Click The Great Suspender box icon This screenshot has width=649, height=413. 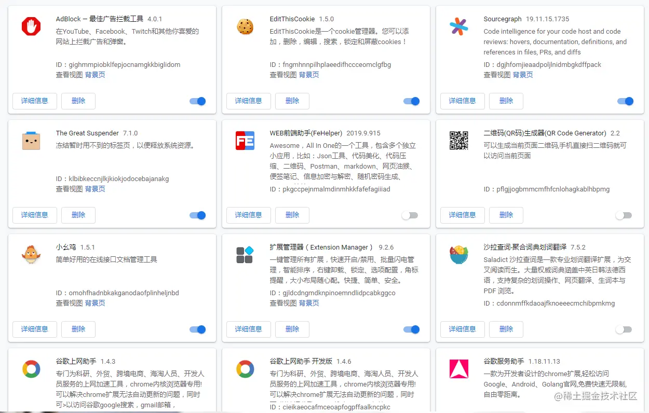click(x=31, y=141)
